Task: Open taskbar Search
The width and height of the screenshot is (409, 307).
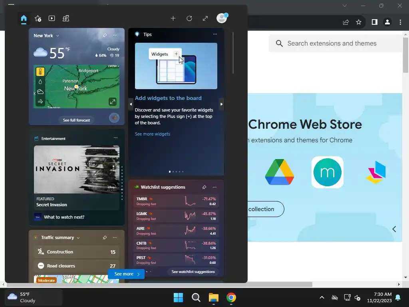Action: pyautogui.click(x=196, y=297)
